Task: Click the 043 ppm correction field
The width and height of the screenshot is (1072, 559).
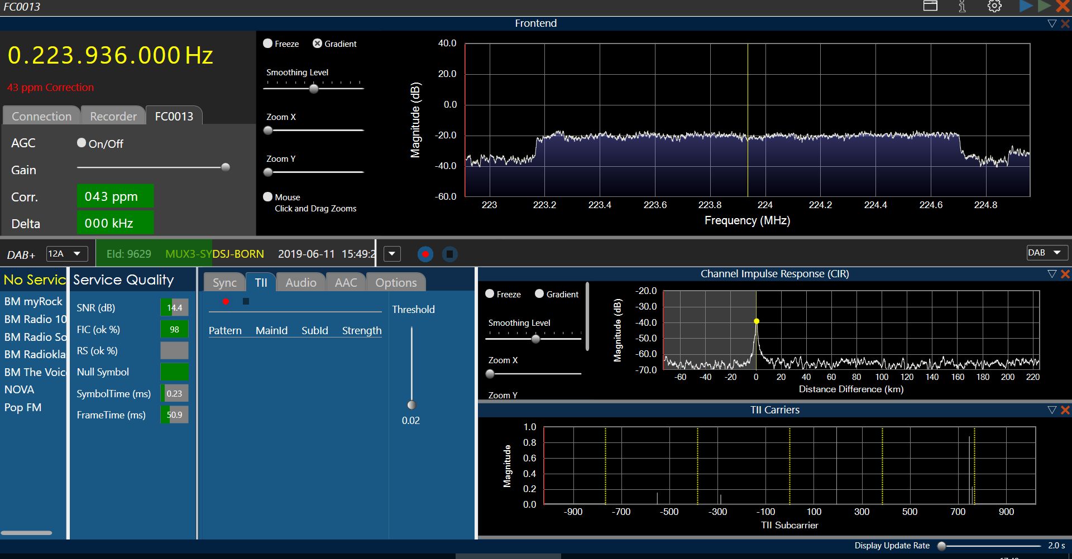Action: click(115, 196)
